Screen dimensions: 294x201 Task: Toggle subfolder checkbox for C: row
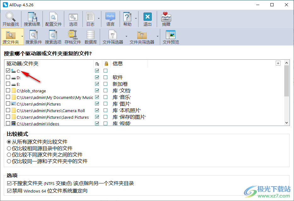coord(97,71)
